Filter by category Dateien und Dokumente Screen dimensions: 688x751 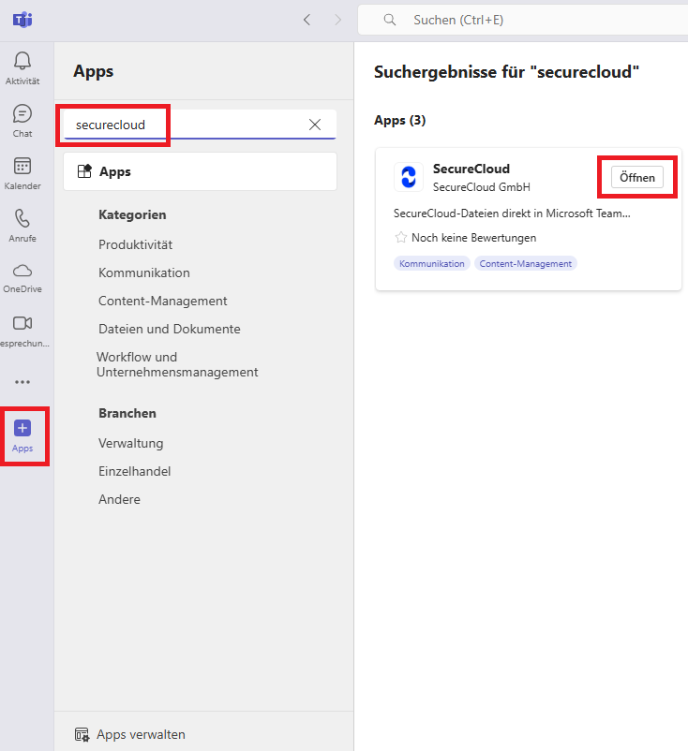pyautogui.click(x=170, y=329)
